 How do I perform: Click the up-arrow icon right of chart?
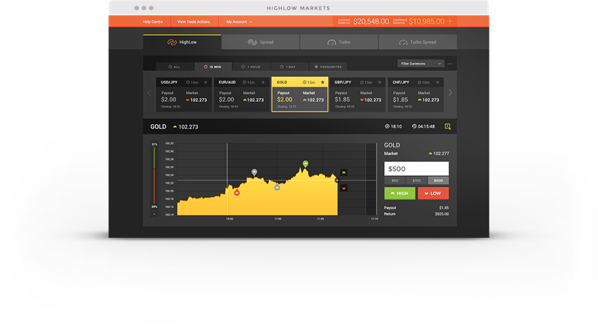343,172
